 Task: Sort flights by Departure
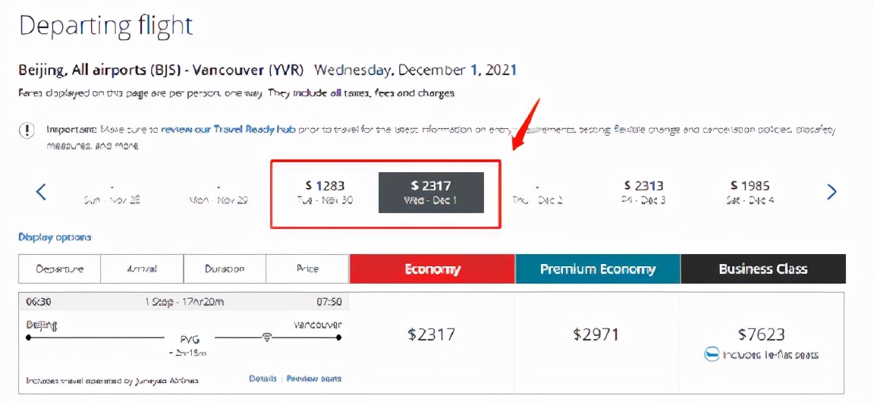[x=60, y=268]
